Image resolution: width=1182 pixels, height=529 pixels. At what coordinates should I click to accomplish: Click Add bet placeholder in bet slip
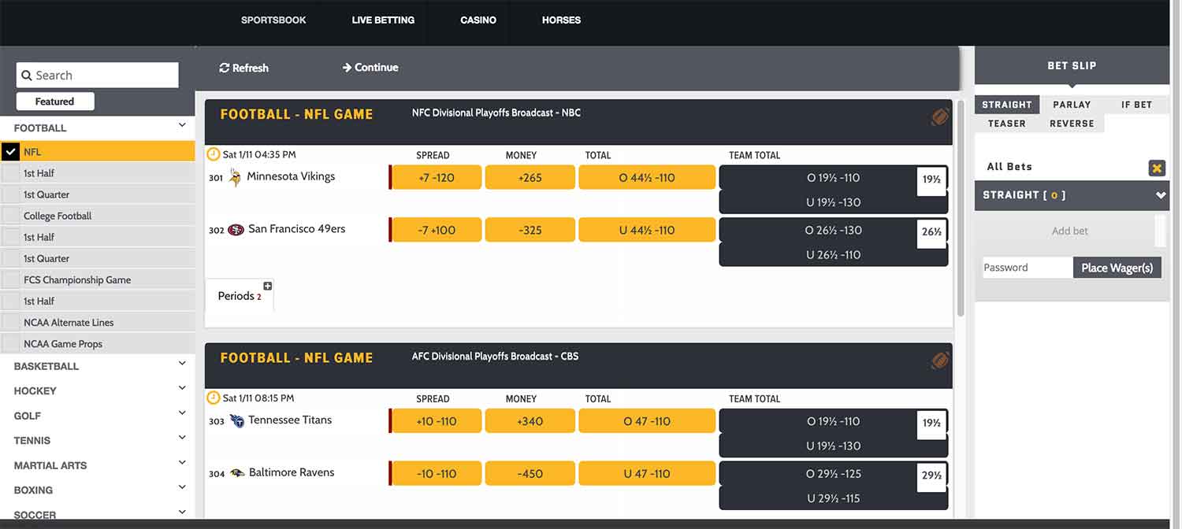tap(1070, 231)
